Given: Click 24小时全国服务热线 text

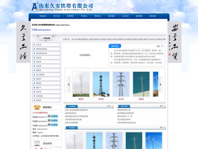Looking at the screenshot, I should click(x=40, y=113).
